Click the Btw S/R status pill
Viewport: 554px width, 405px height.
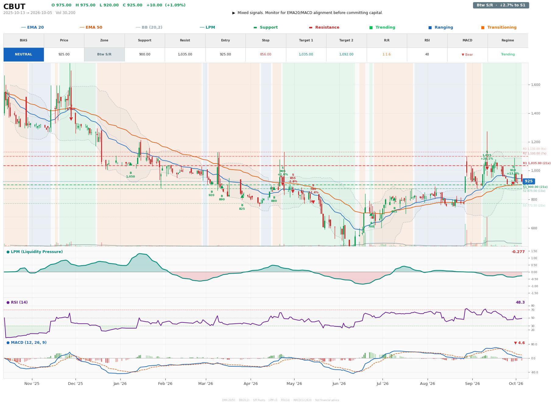click(501, 5)
